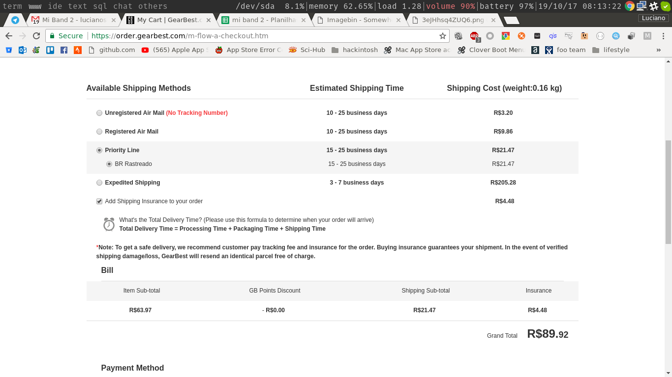Open the foo team bookmark

565,50
